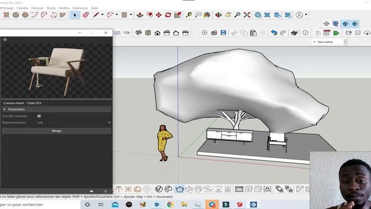Open the 3D Warehouse toolbar icon
The image size is (371, 209).
[x=258, y=15]
